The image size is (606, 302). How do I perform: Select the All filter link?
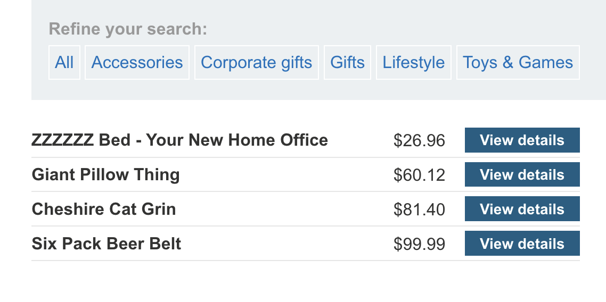coord(64,63)
